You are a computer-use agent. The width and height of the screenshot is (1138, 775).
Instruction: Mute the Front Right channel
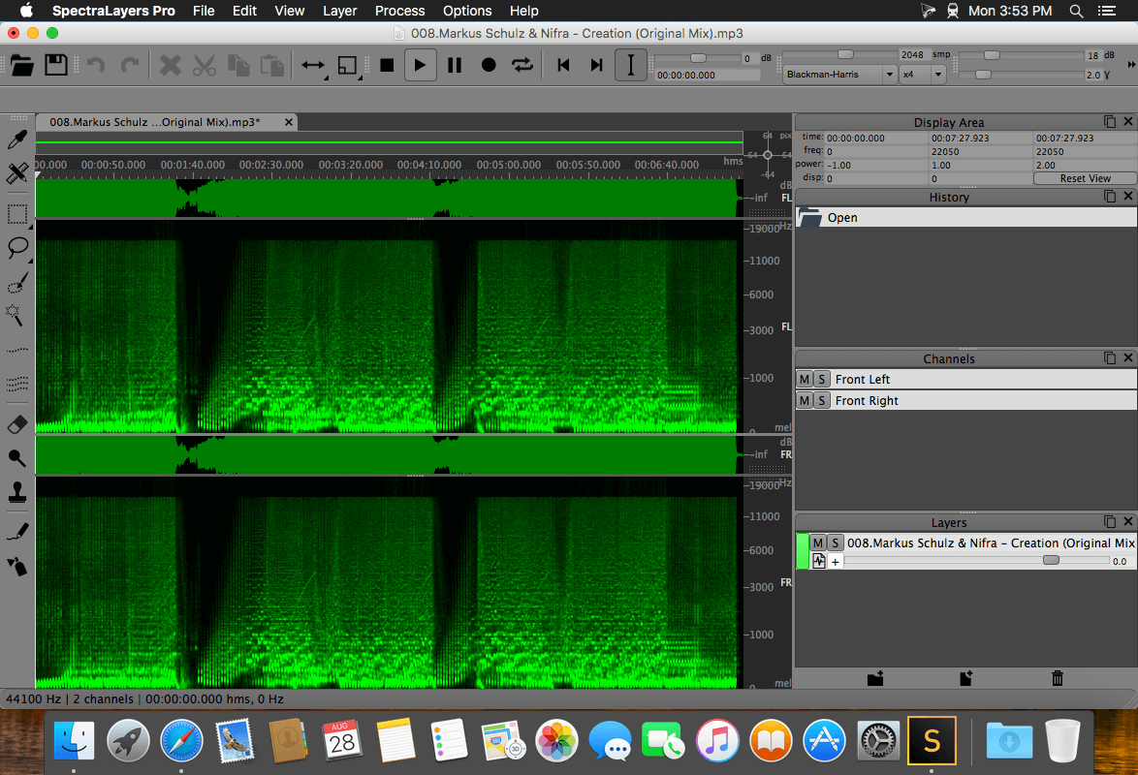pyautogui.click(x=805, y=400)
